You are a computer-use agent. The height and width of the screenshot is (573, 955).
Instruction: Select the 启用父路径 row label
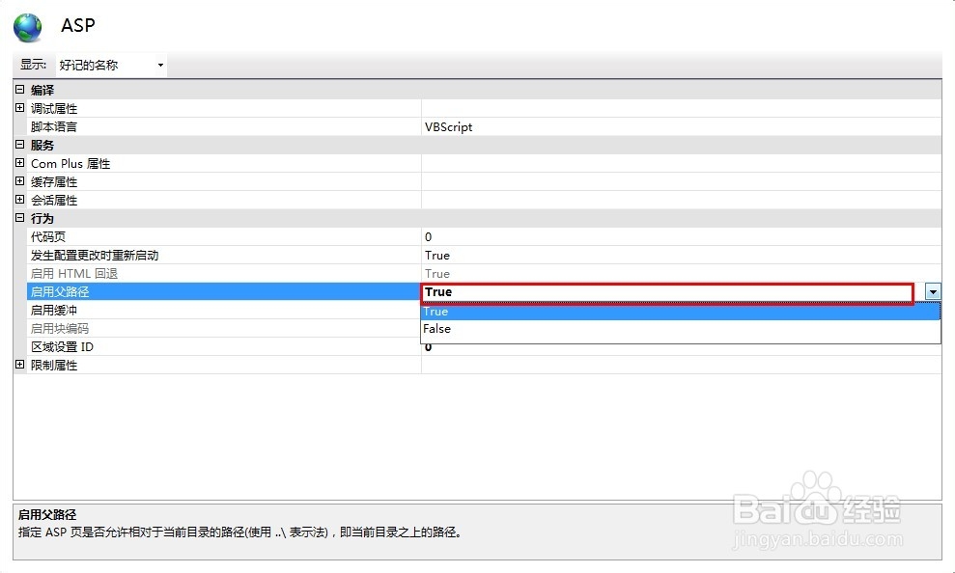tap(60, 292)
